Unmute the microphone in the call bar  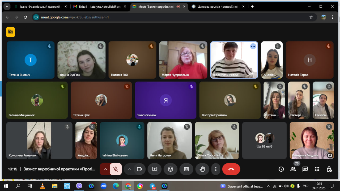[x=115, y=169]
